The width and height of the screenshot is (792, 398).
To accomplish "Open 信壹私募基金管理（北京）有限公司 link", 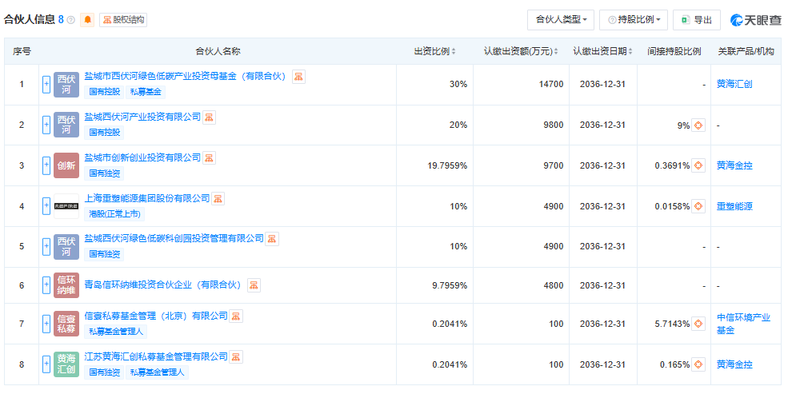I will pos(156,316).
